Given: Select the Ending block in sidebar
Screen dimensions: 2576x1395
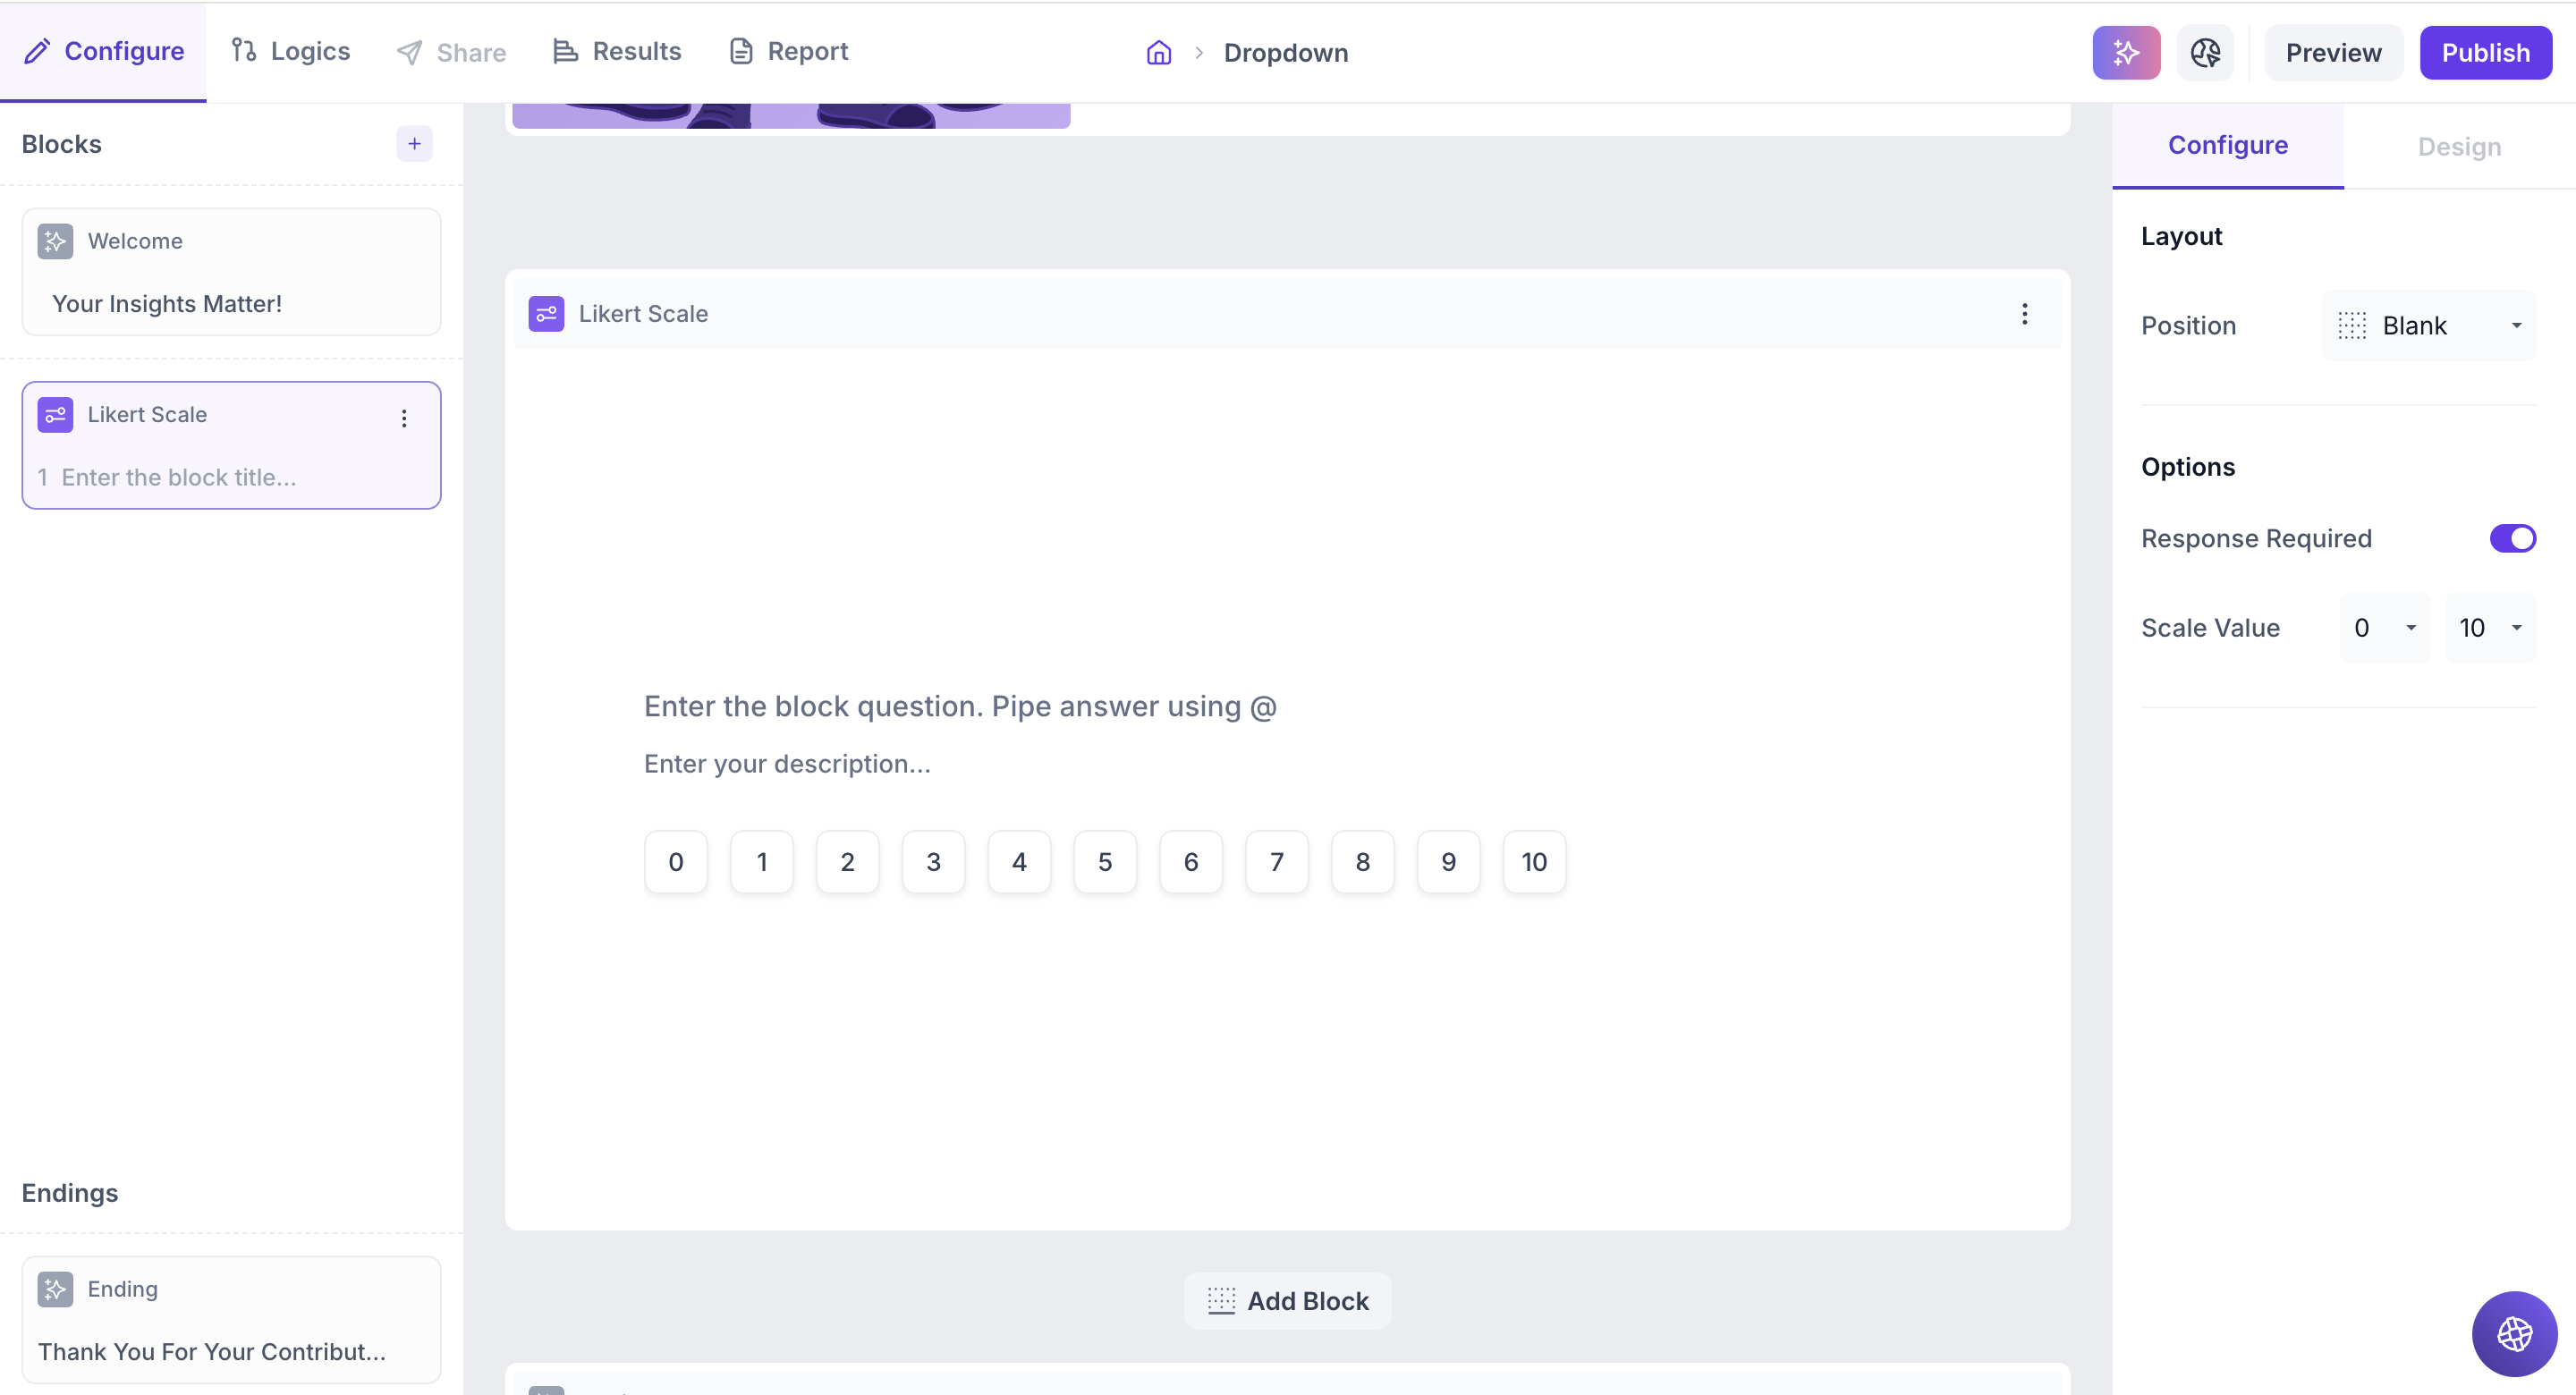Looking at the screenshot, I should coord(231,1319).
